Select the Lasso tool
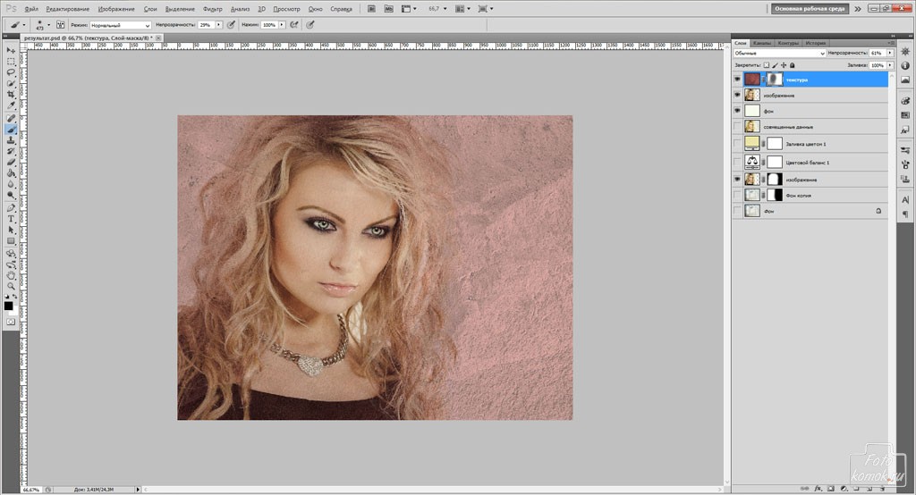Image resolution: width=916 pixels, height=495 pixels. click(11, 72)
